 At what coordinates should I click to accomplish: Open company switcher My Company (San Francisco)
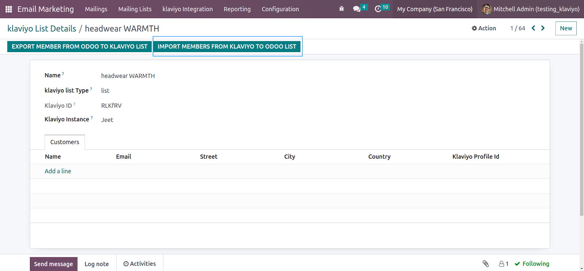(435, 9)
